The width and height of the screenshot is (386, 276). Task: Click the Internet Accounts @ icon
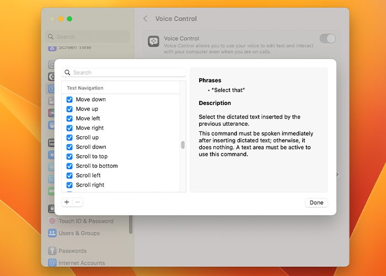point(52,263)
